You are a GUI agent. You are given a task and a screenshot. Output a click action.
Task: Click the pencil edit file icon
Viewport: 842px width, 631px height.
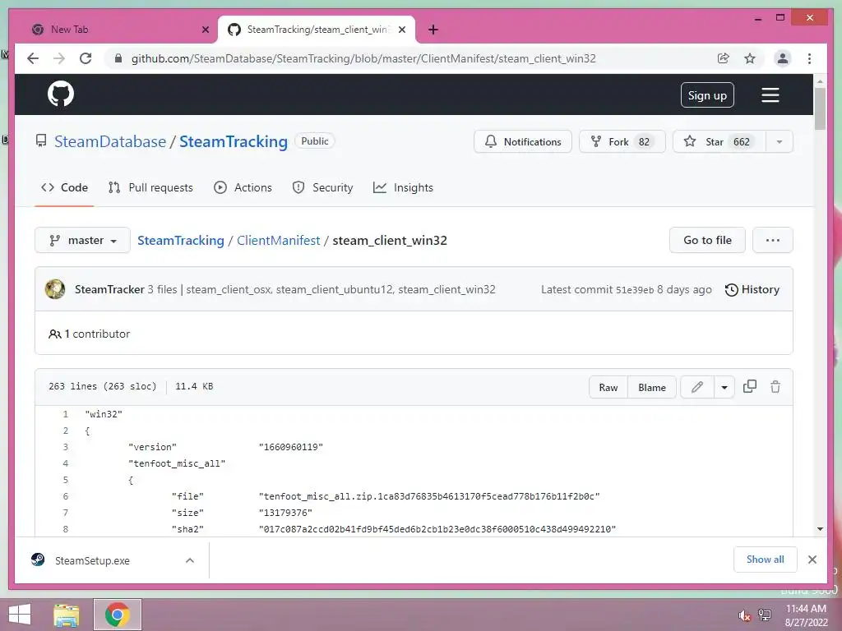point(697,387)
